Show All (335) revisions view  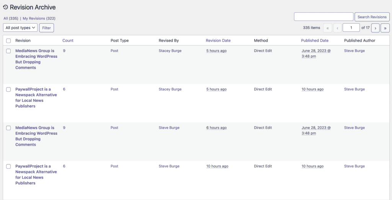click(x=11, y=18)
